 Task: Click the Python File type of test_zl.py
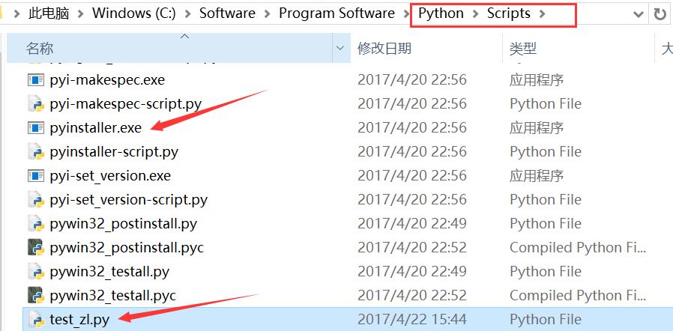[546, 320]
